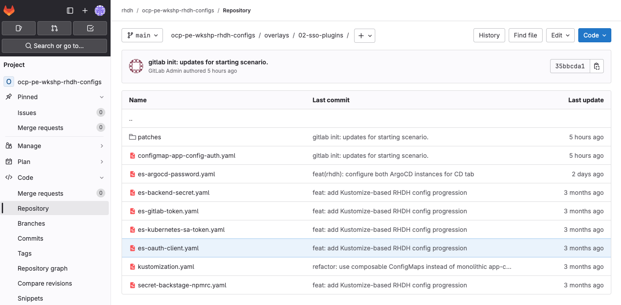Open the main branch selector dropdown
This screenshot has height=305, width=621.
(x=142, y=35)
